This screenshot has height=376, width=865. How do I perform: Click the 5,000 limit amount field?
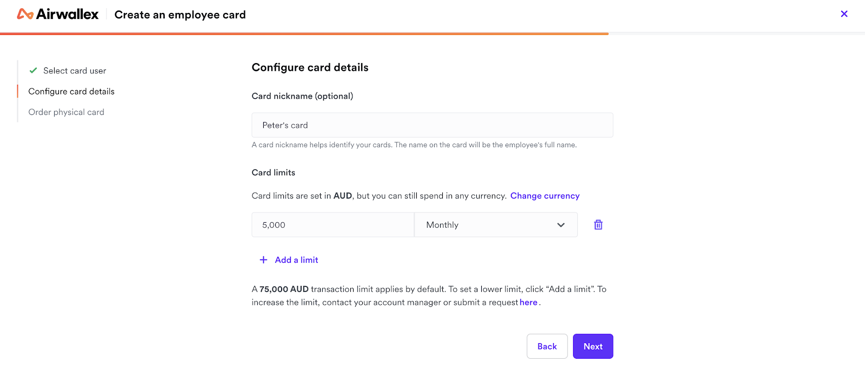coord(333,225)
